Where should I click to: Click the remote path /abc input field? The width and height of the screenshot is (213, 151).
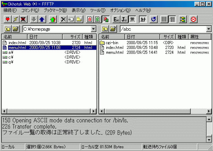pos(163,29)
